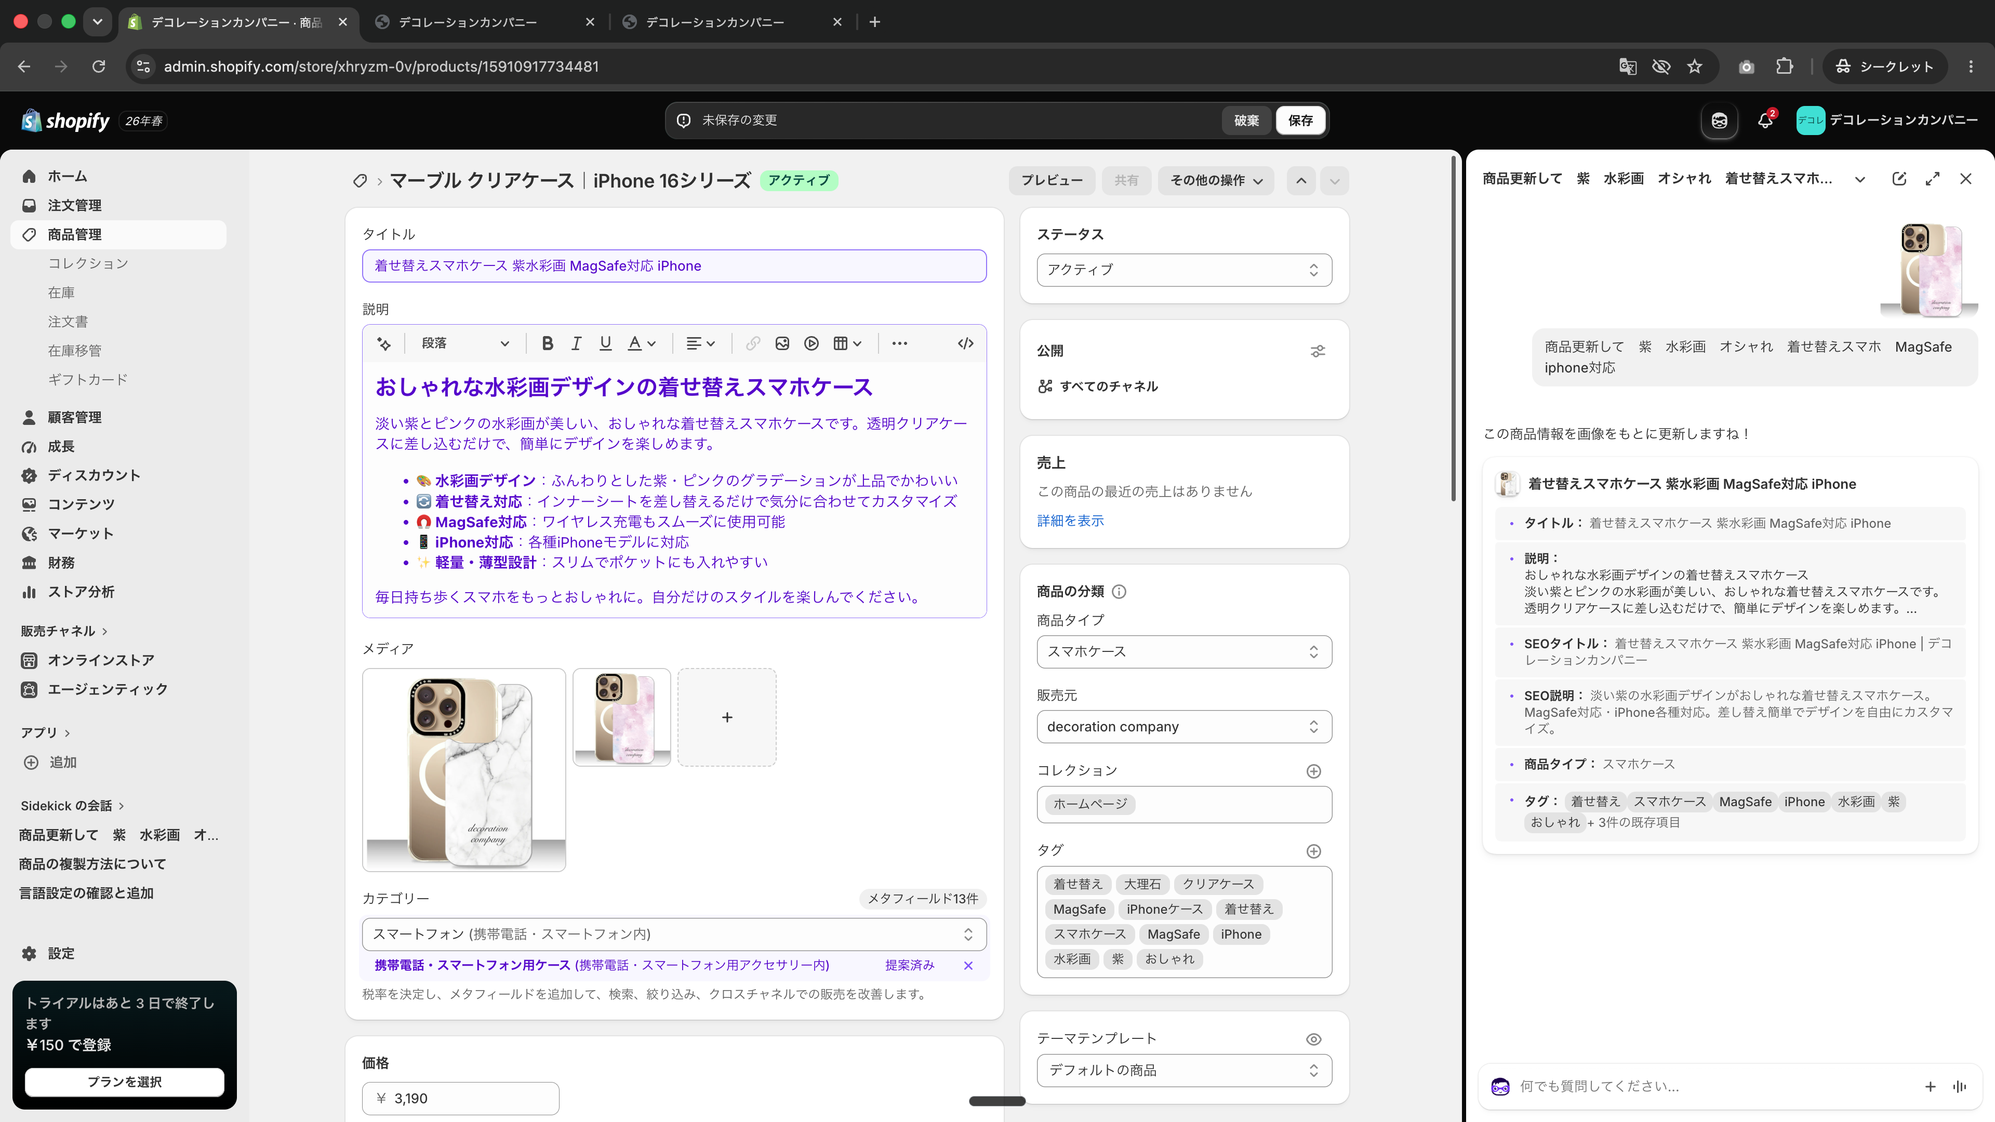The height and width of the screenshot is (1122, 1995).
Task: Preview theme template eye icon
Action: (1313, 1039)
